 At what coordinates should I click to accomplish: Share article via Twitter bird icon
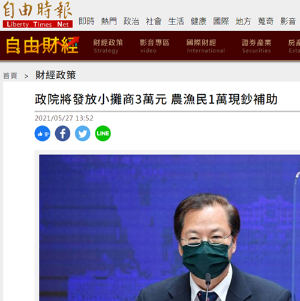click(83, 134)
